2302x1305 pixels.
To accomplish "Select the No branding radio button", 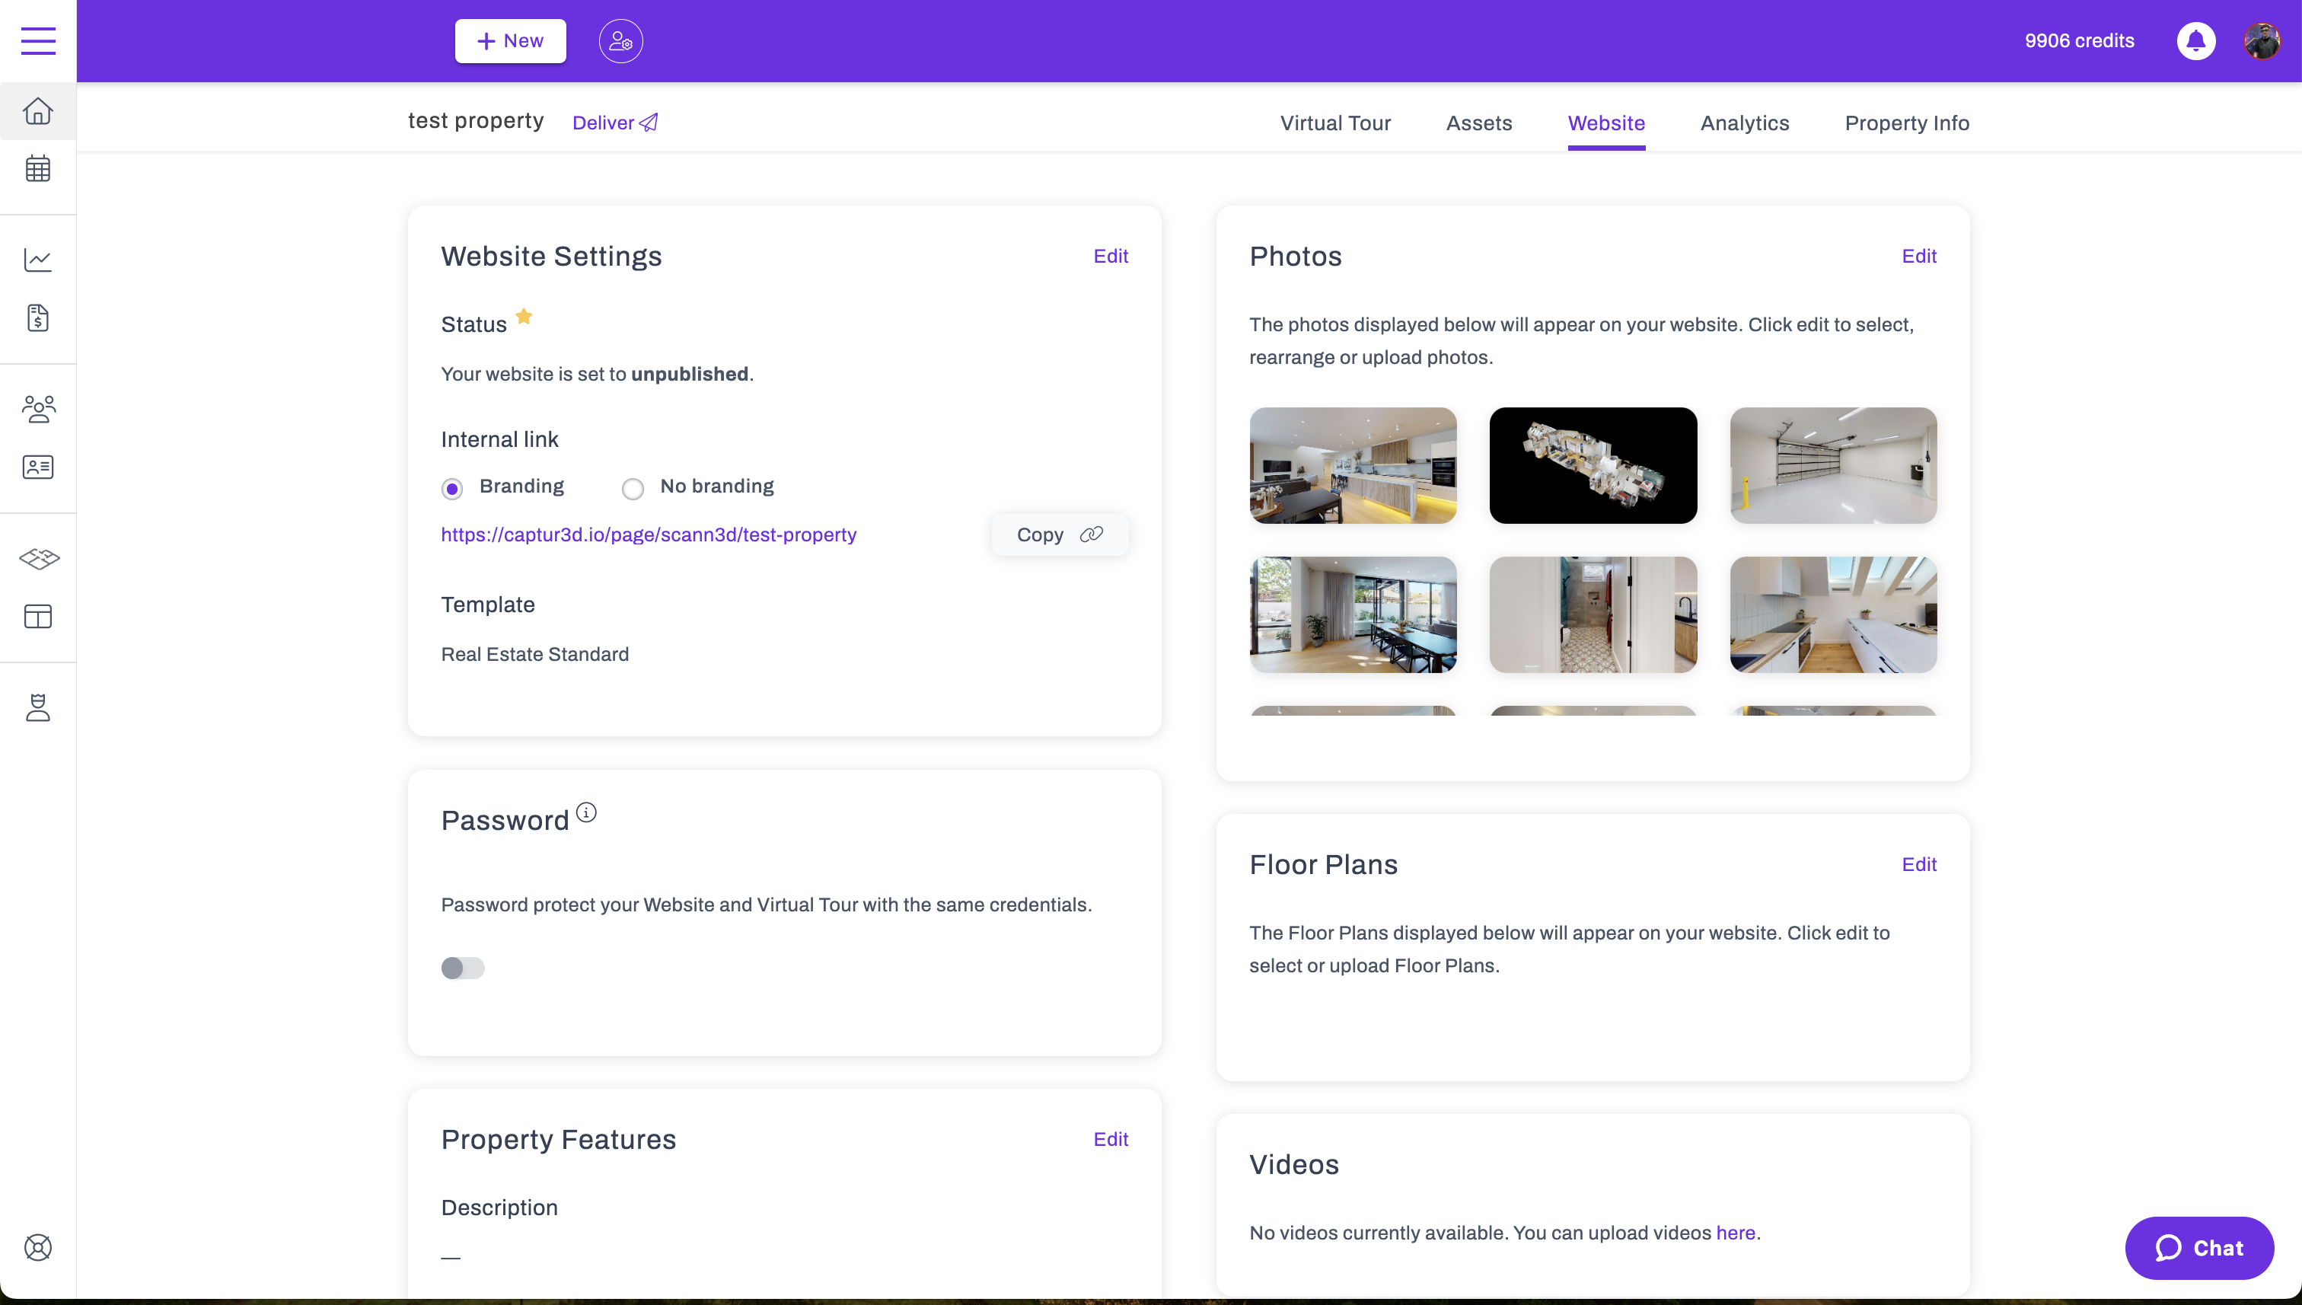I will 633,489.
